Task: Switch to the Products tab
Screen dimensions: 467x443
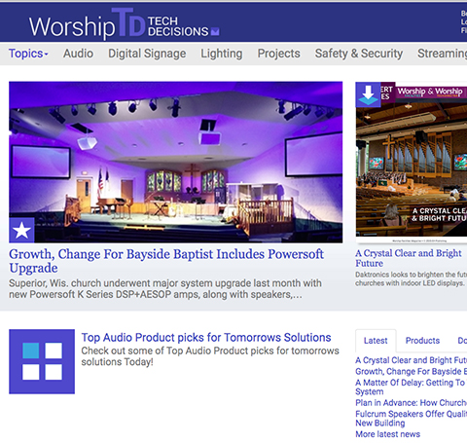Action: (422, 341)
